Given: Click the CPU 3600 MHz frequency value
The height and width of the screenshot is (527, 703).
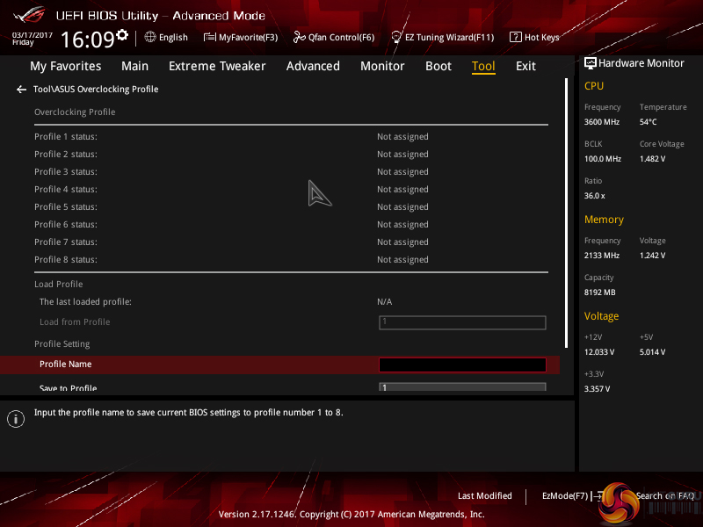Looking at the screenshot, I should [x=602, y=122].
